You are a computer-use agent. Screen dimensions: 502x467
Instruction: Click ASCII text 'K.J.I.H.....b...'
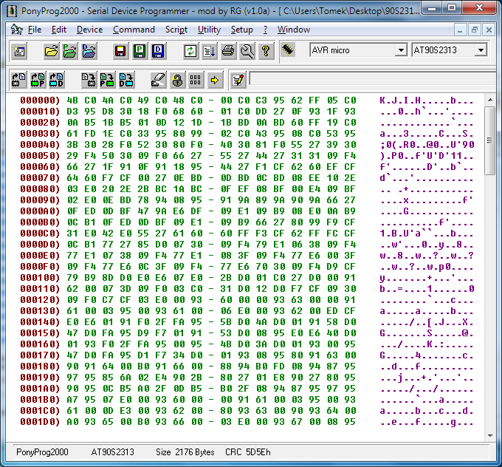pos(427,100)
